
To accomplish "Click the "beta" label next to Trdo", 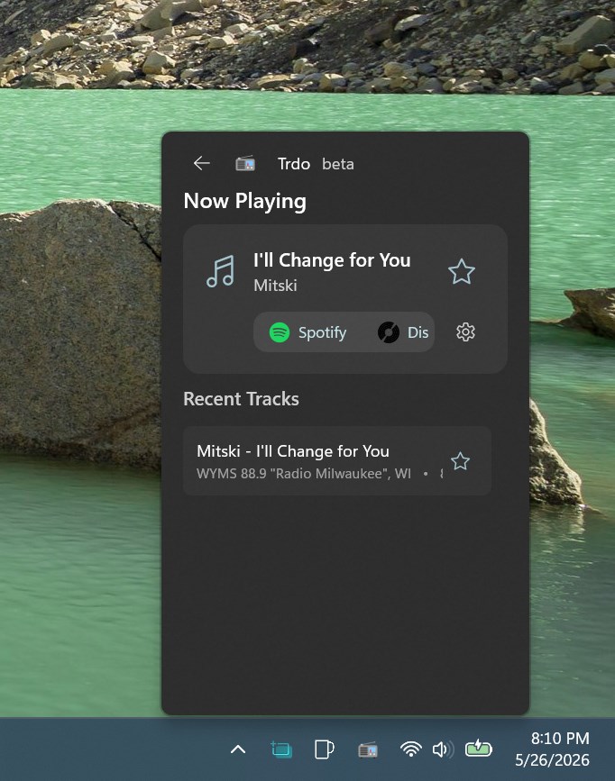I will [x=338, y=164].
